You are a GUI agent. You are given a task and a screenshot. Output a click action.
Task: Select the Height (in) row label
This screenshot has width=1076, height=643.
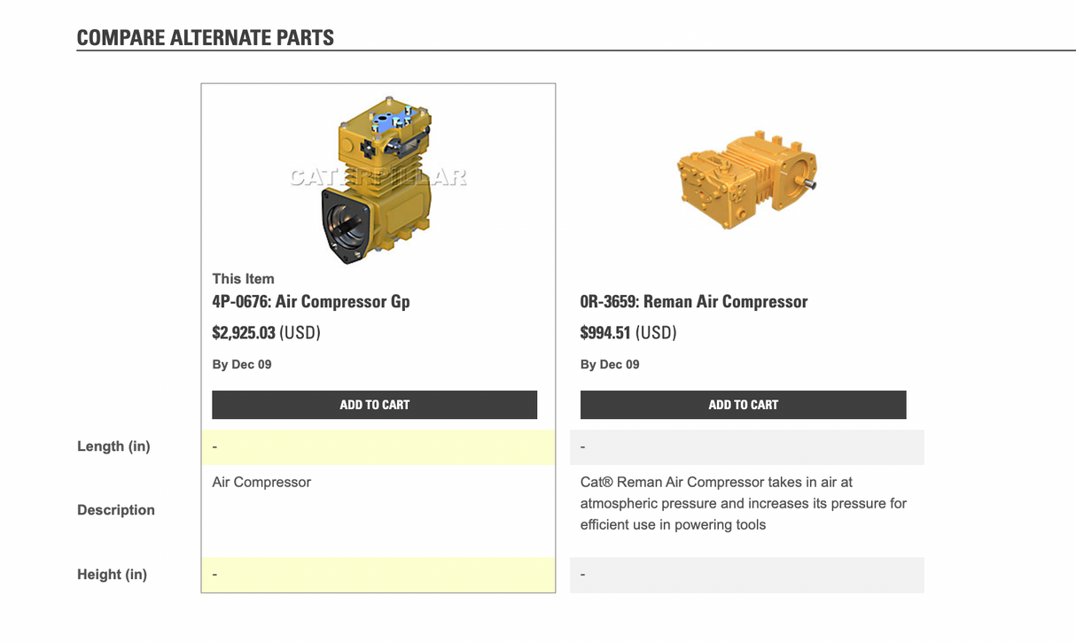(112, 574)
